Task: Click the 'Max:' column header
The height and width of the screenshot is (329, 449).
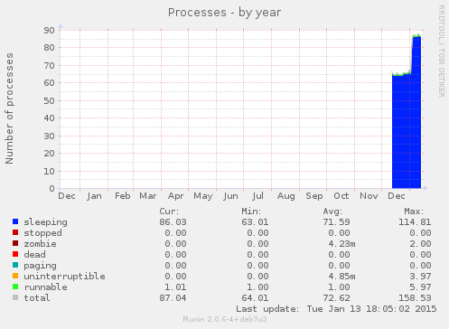Action: click(414, 211)
